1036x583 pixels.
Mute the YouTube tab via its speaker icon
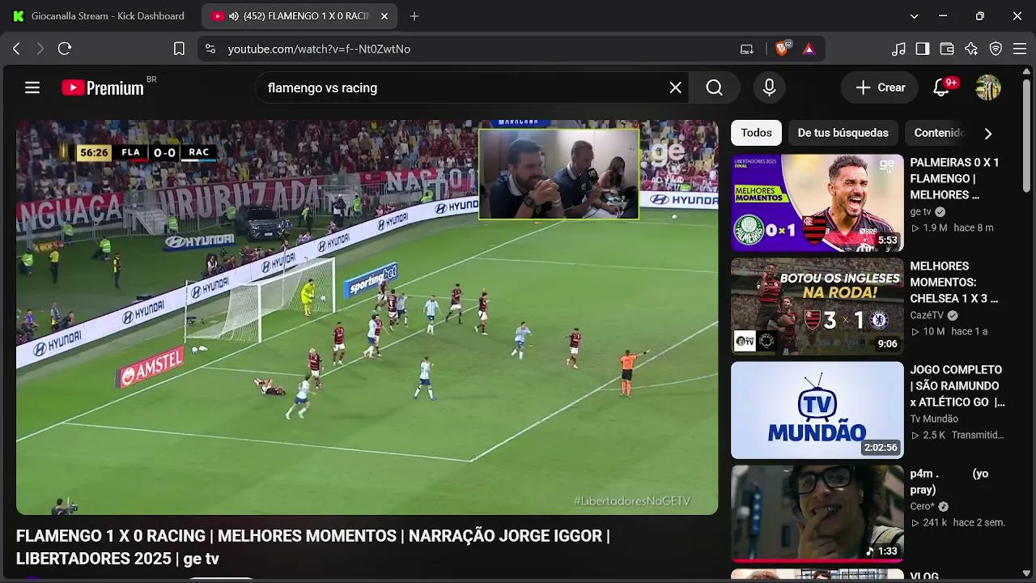[234, 16]
